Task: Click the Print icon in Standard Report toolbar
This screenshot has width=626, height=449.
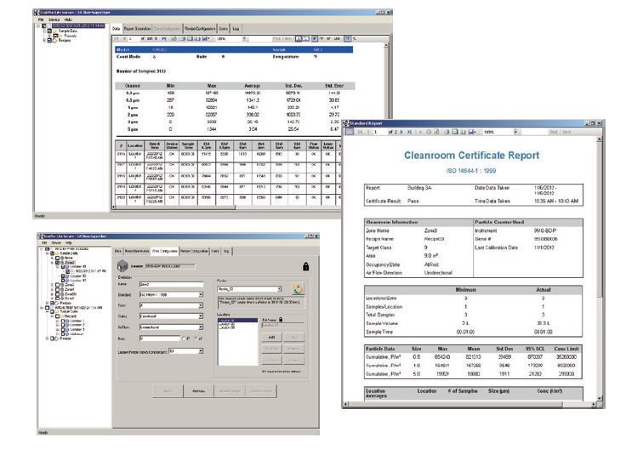Action: click(447, 132)
